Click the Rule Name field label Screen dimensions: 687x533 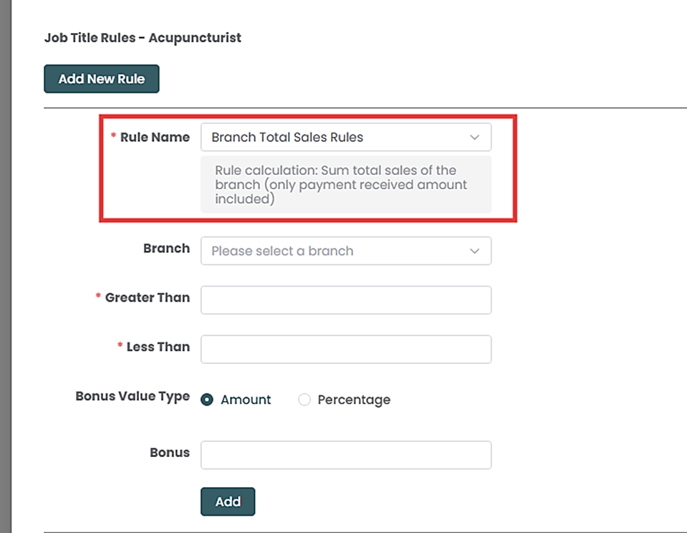155,138
